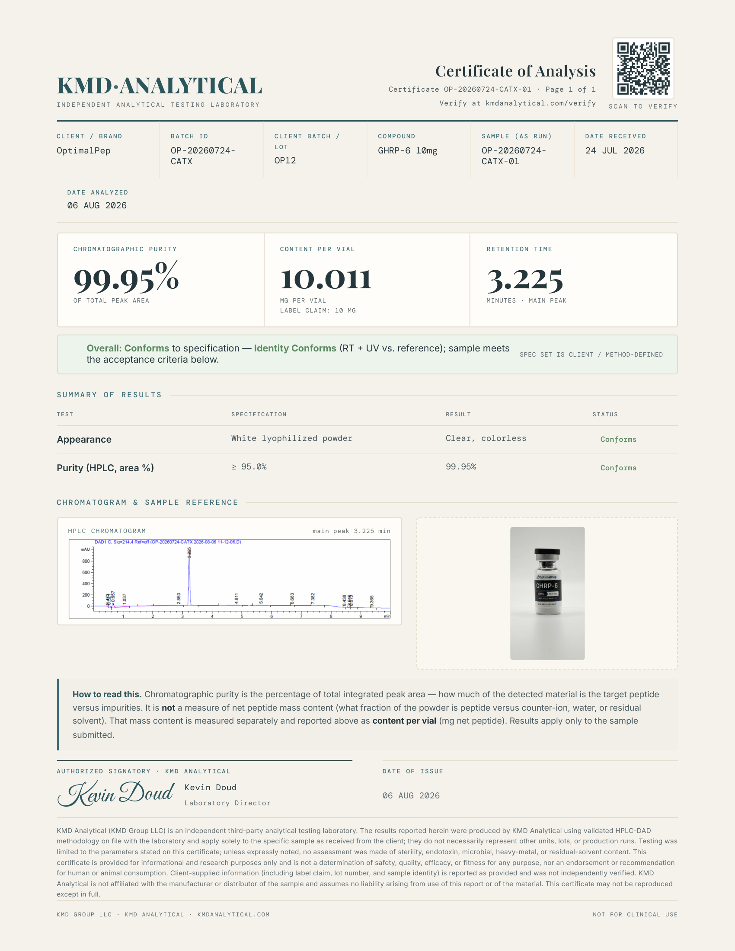Click the Purity (HPLC, area %) row label
Image resolution: width=735 pixels, height=951 pixels.
tap(105, 468)
